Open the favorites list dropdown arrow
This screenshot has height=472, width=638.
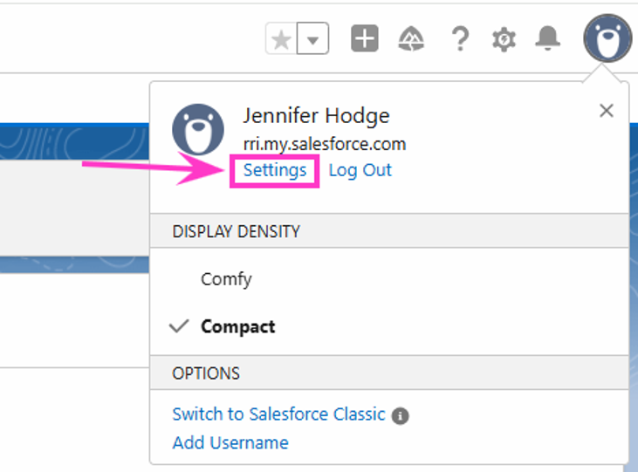click(x=312, y=38)
